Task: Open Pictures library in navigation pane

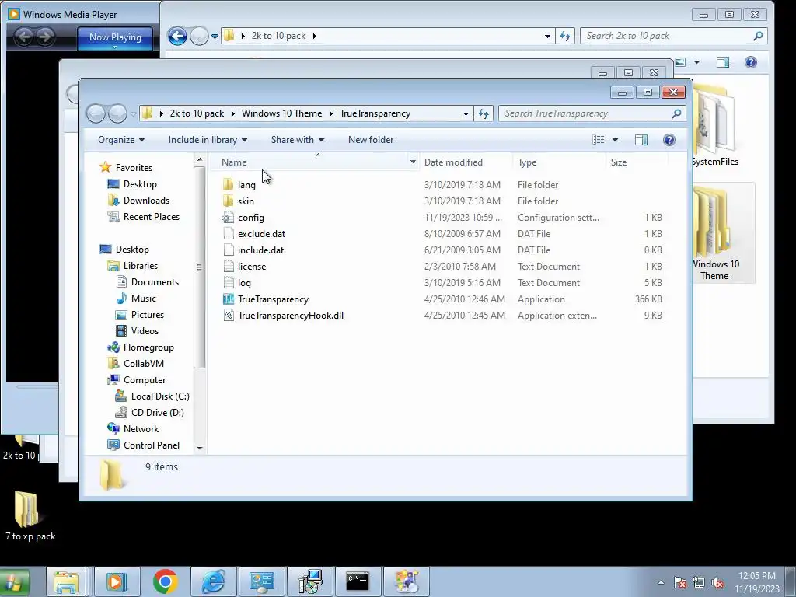Action: [147, 314]
